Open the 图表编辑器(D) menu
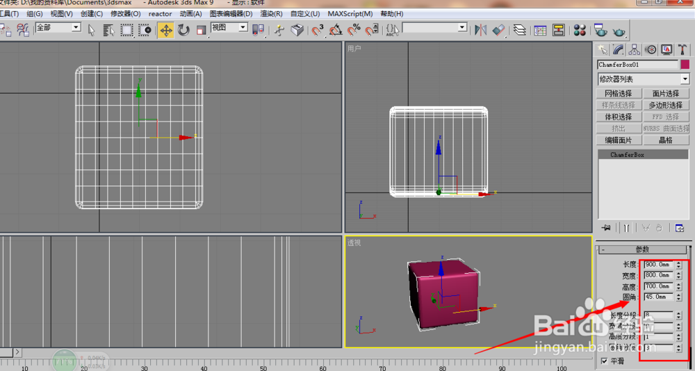 click(x=231, y=14)
